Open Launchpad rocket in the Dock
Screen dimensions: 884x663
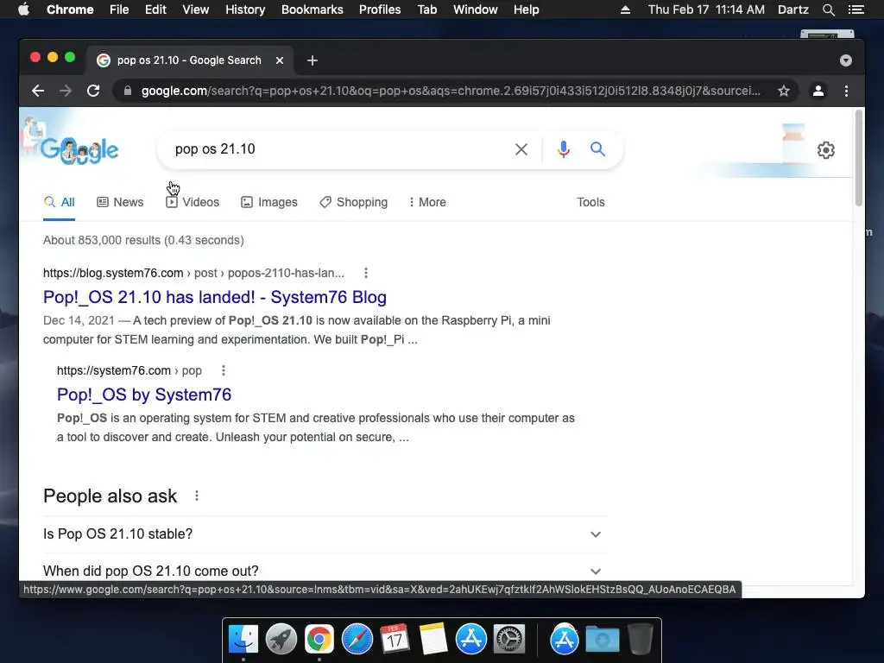tap(281, 640)
